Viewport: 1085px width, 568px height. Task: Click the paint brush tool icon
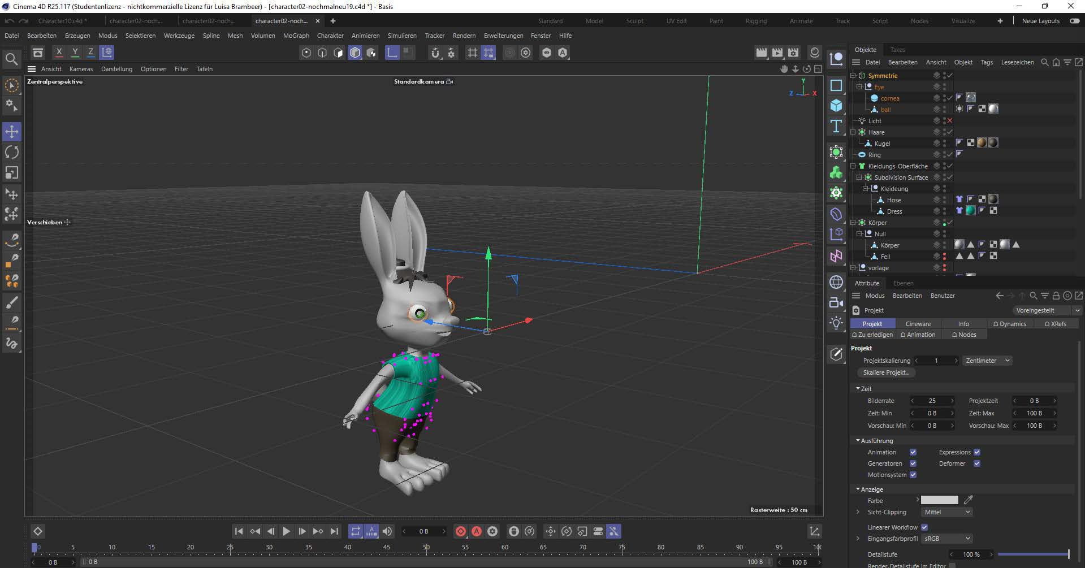[12, 302]
